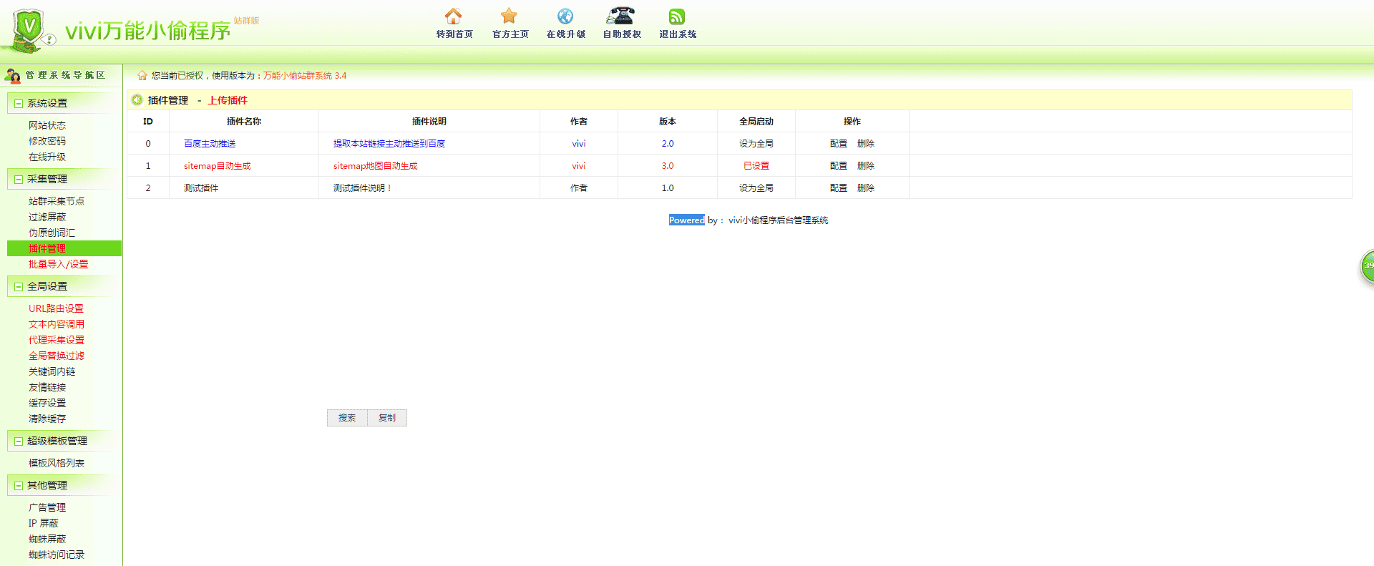Screen dimensions: 1374x566
Task: Open 代理采集设置 in the sidebar
Action: [x=57, y=340]
